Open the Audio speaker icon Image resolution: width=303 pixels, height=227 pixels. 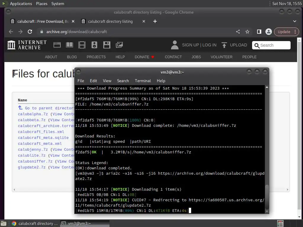(x=94, y=45)
